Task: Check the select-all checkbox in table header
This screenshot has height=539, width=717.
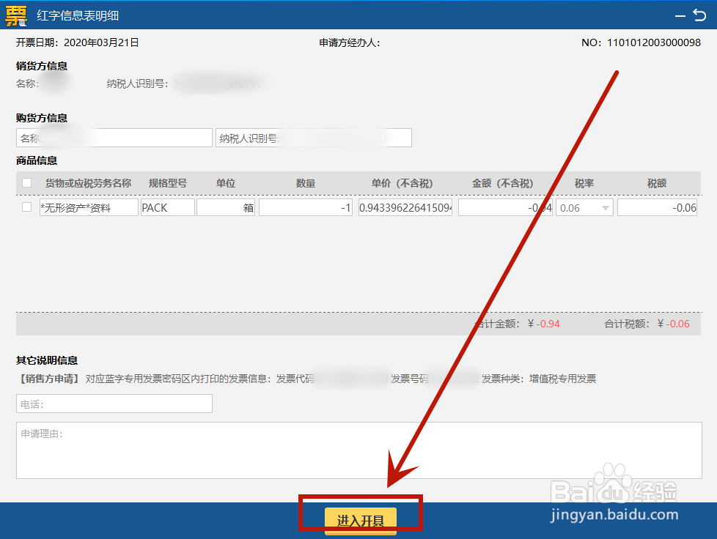Action: [26, 182]
